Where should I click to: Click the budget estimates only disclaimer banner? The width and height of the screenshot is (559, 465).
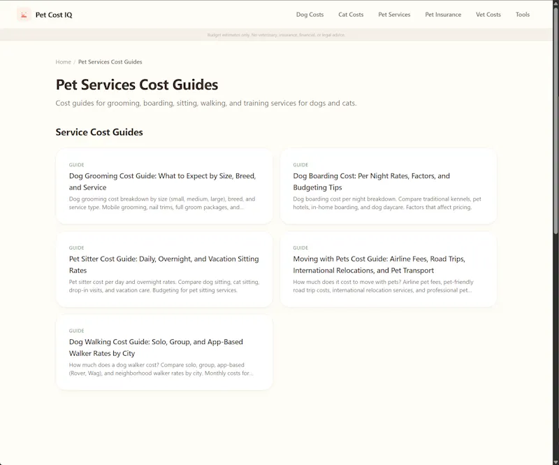(276, 35)
